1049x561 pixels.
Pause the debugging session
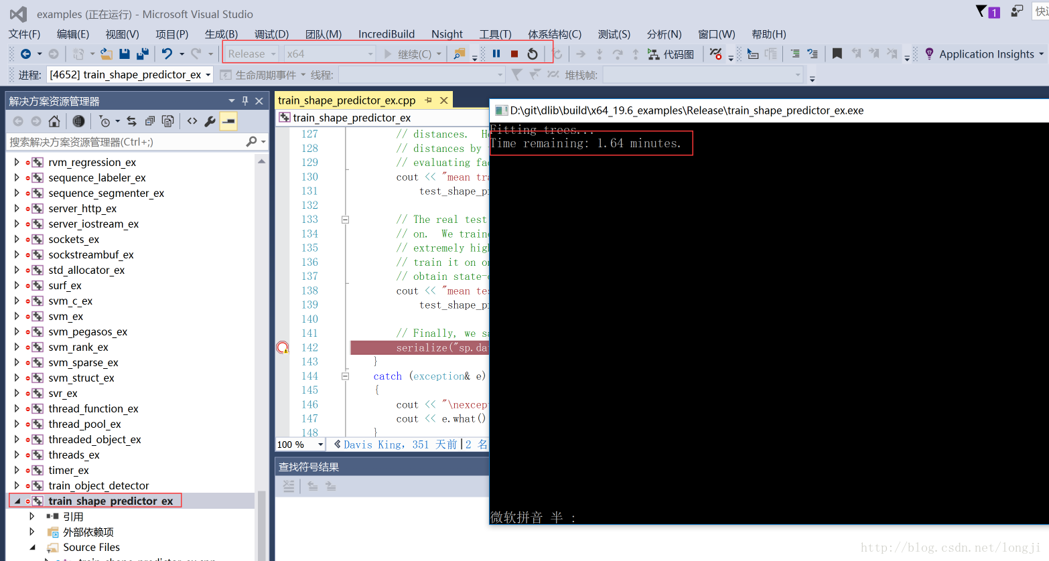[496, 54]
